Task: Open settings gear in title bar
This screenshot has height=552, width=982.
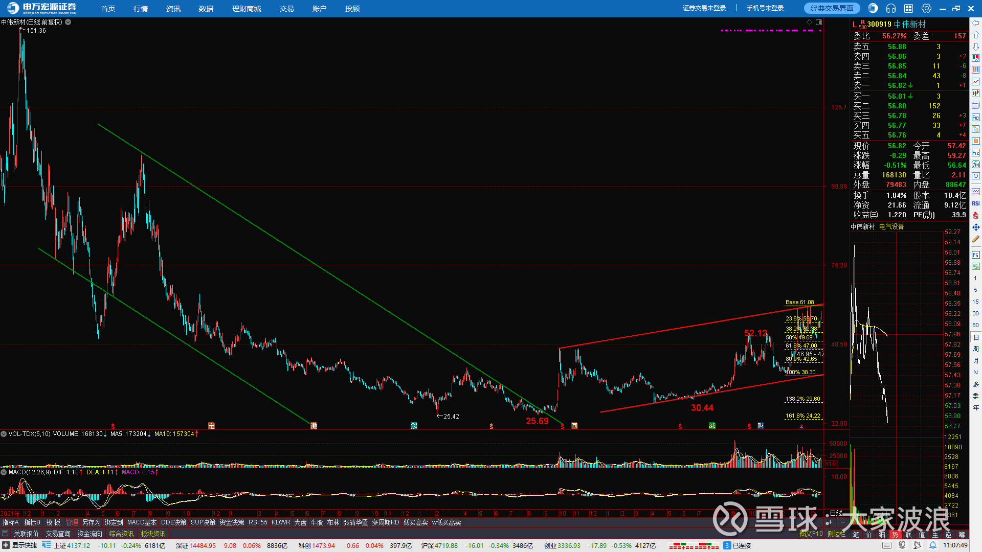Action: [926, 8]
